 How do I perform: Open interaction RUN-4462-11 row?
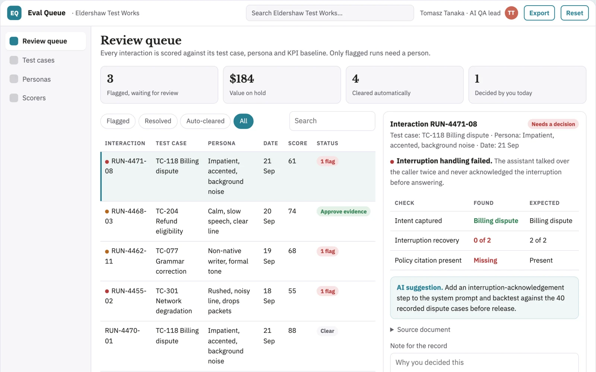coord(238,261)
